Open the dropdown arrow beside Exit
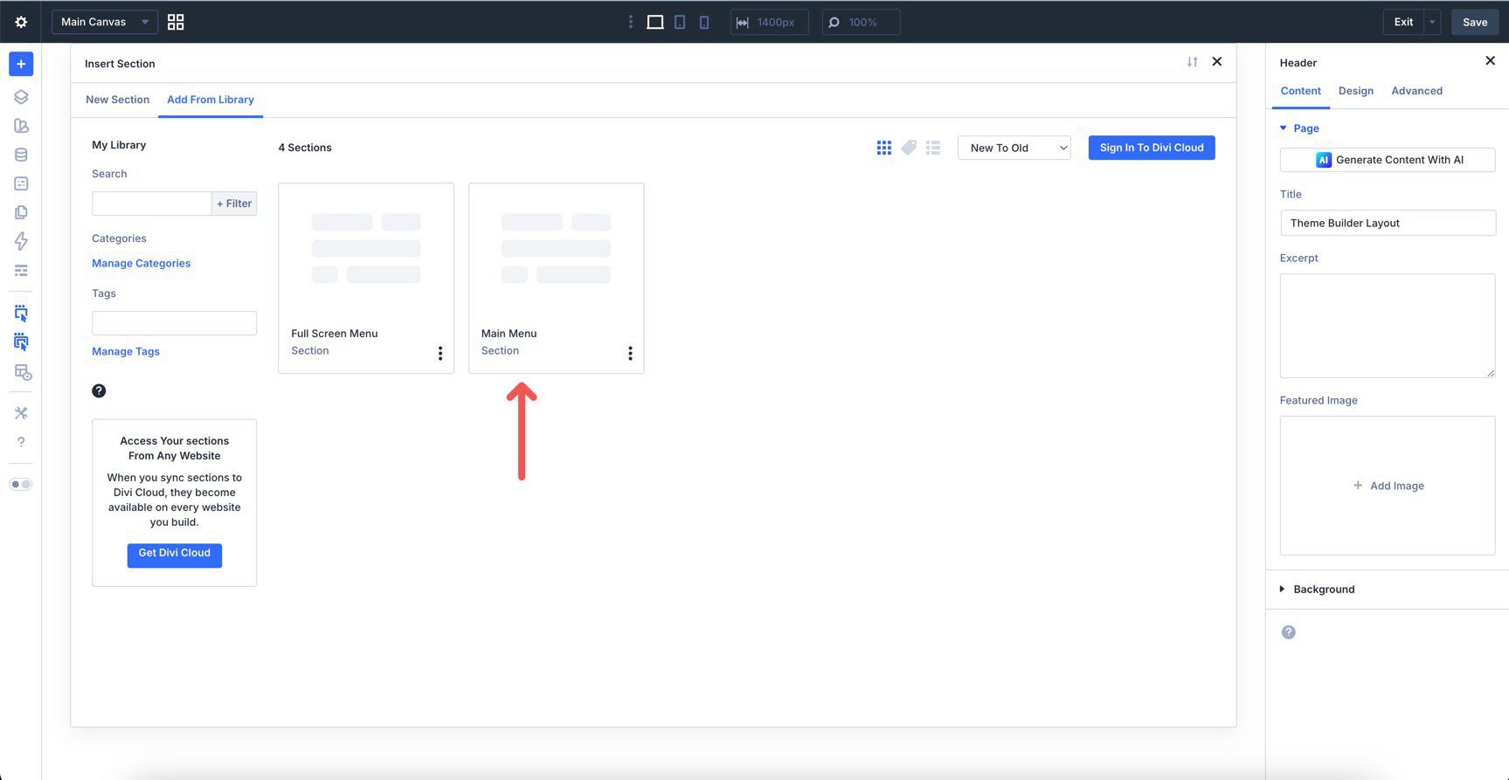This screenshot has width=1509, height=780. click(1432, 22)
